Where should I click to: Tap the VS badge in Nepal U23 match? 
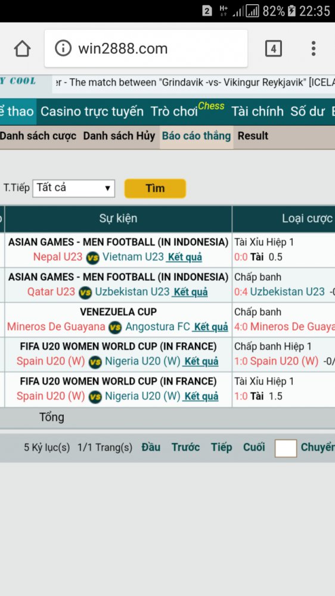point(92,257)
